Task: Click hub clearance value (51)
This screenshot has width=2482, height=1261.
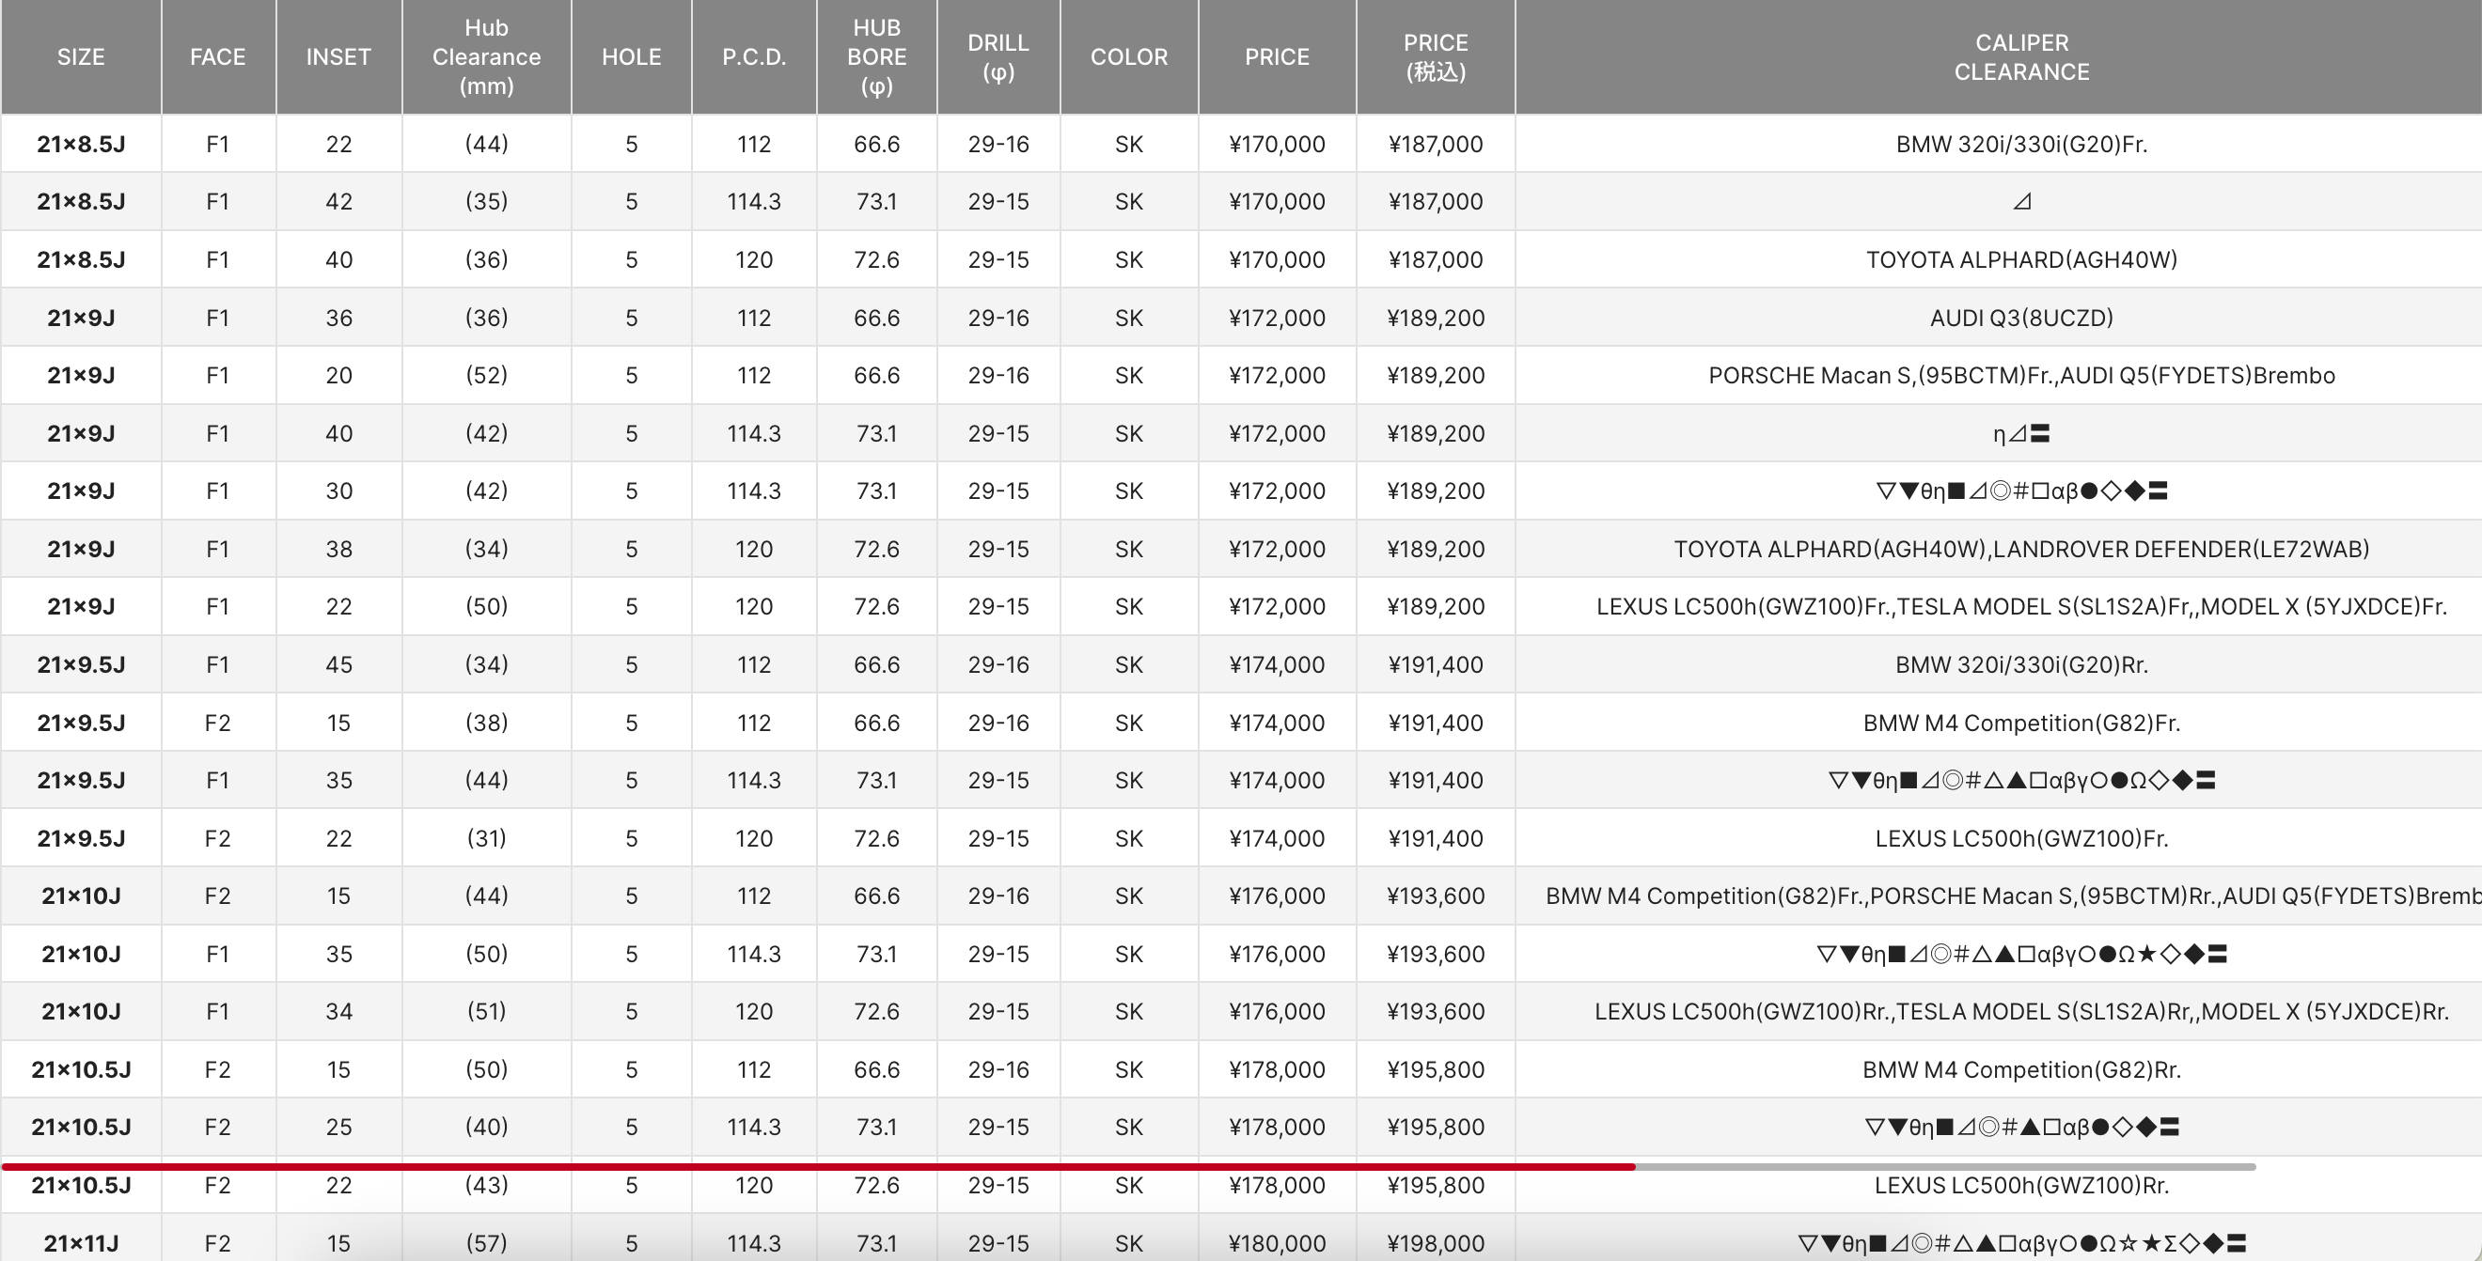Action: point(487,1011)
